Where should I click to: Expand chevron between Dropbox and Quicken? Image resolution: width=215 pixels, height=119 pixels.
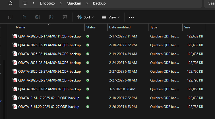point(61,3)
